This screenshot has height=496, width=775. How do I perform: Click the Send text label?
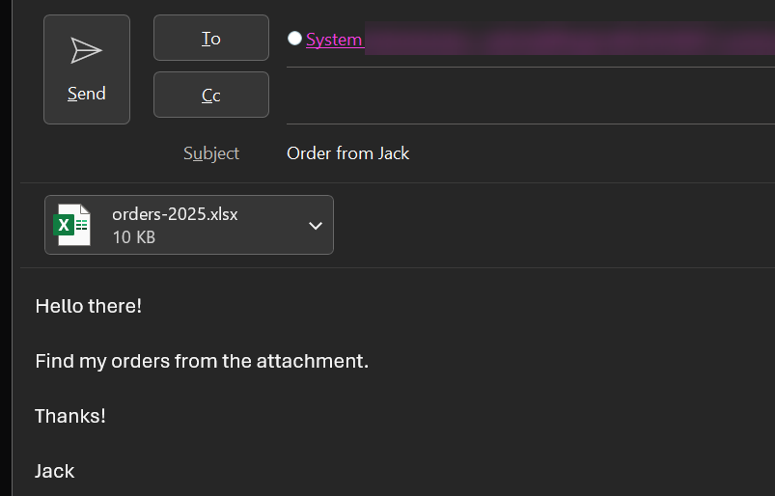(87, 94)
